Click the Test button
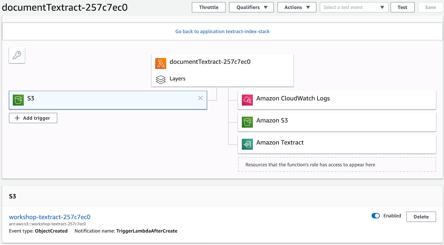The height and width of the screenshot is (245, 444). [x=403, y=7]
